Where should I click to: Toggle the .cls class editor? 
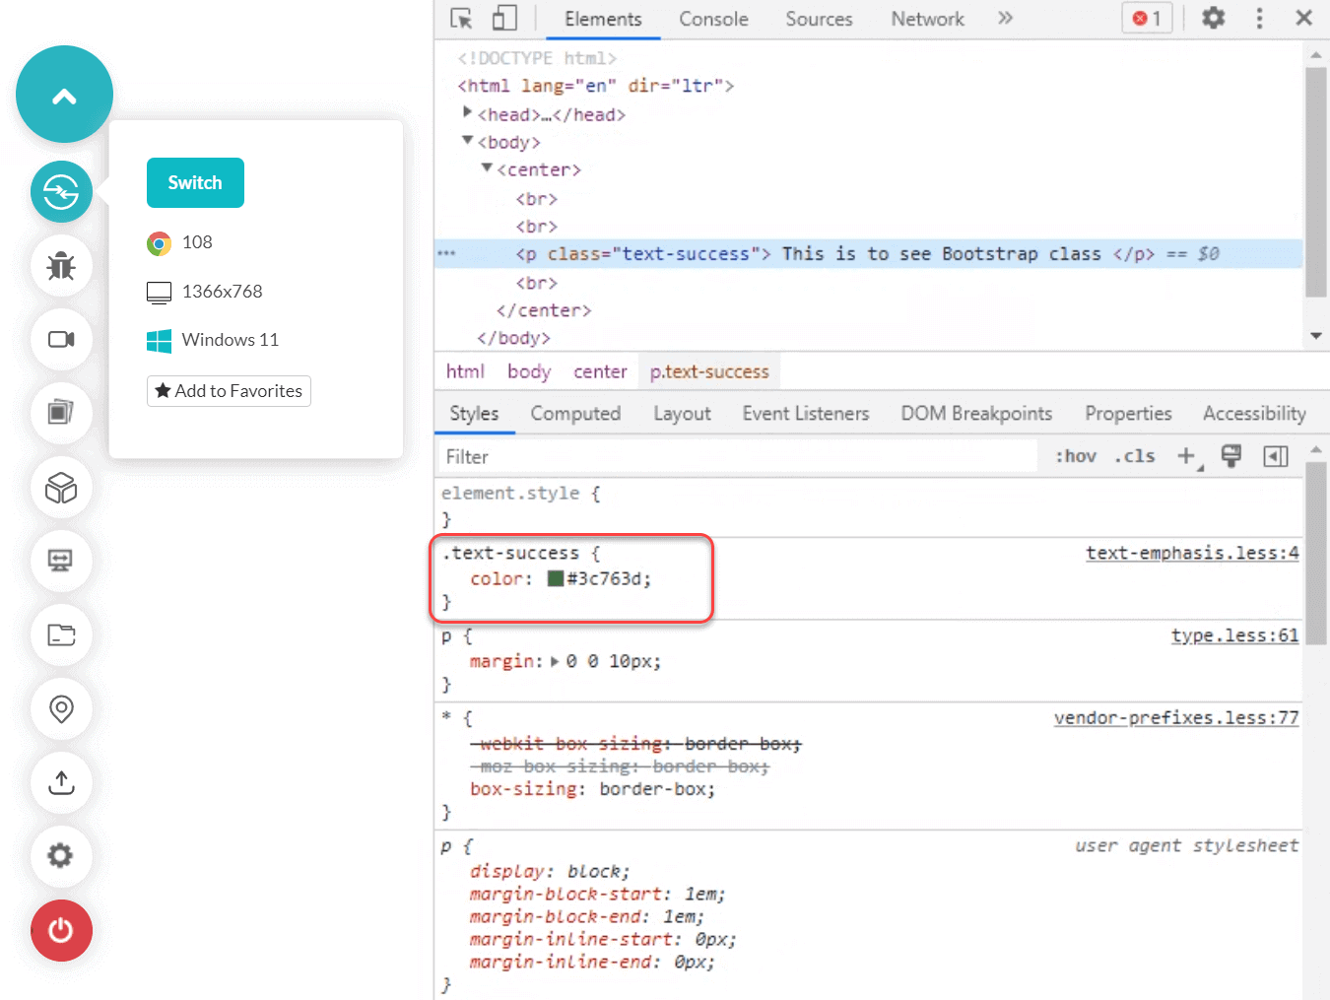pos(1134,455)
